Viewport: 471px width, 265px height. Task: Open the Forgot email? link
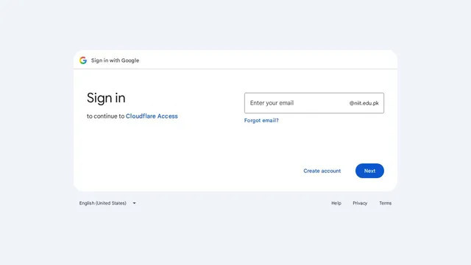click(x=261, y=121)
